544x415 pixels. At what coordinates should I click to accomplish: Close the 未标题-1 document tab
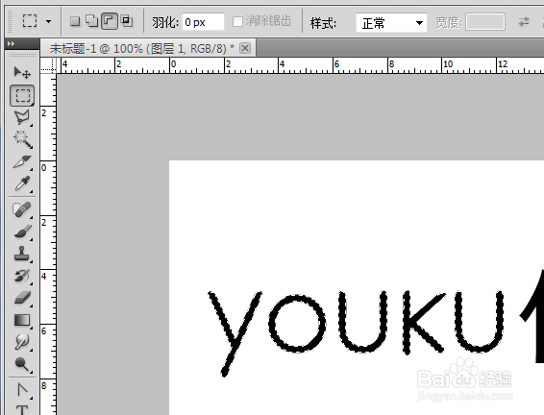[x=245, y=48]
